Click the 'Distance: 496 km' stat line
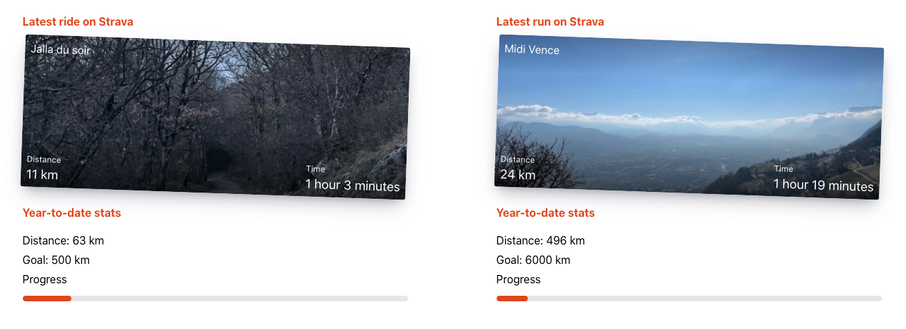906x329 pixels. [540, 241]
